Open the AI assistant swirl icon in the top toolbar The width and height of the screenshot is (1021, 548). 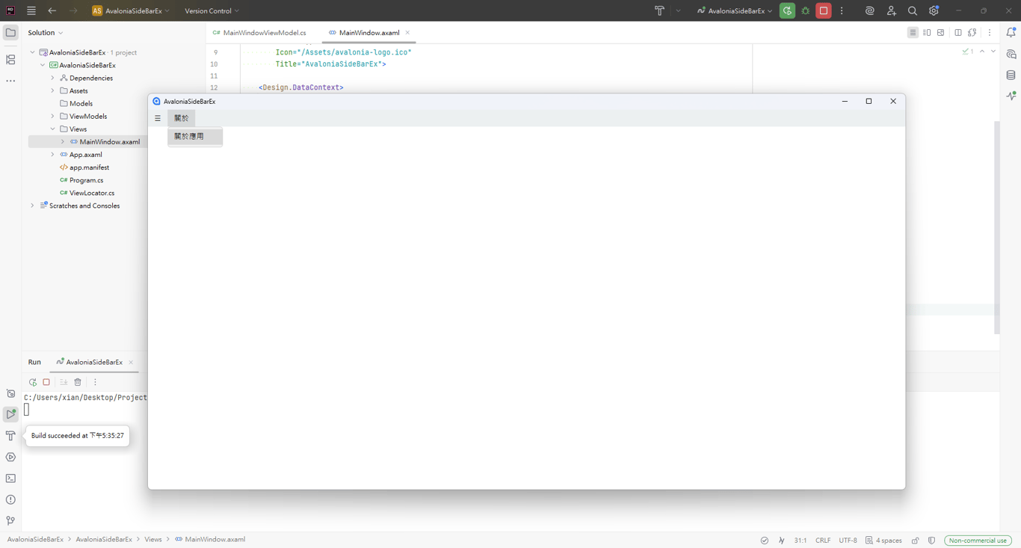tap(870, 11)
